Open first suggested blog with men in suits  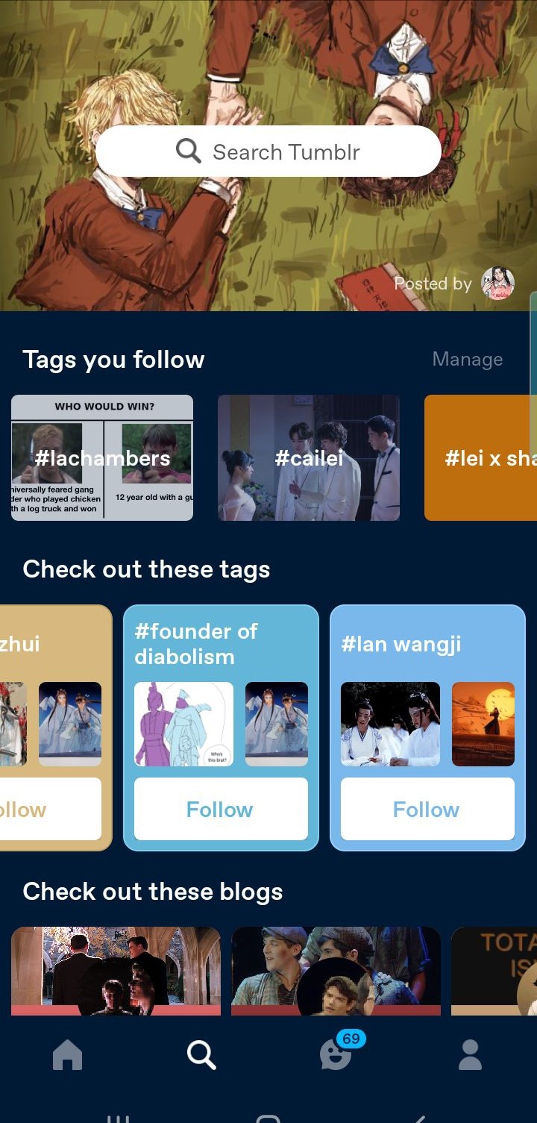(x=116, y=971)
